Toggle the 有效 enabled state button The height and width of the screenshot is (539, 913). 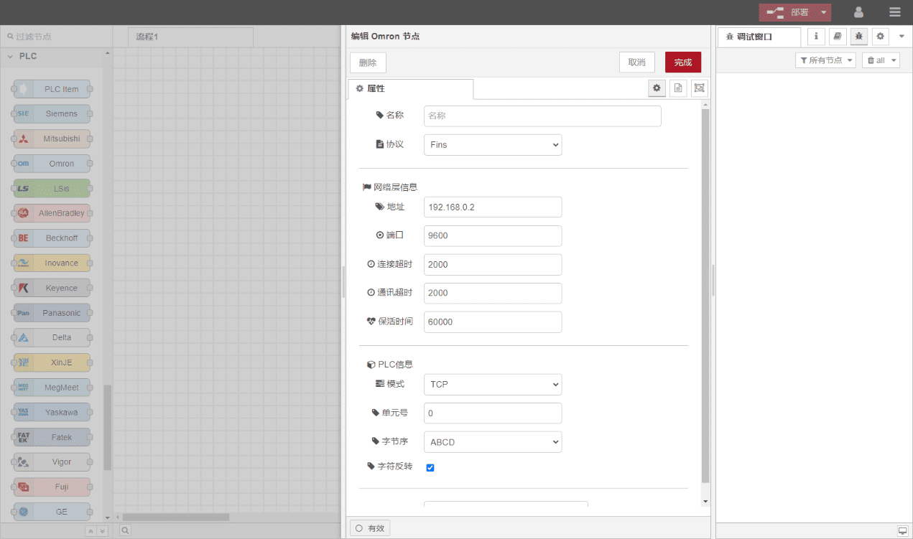[x=370, y=528]
